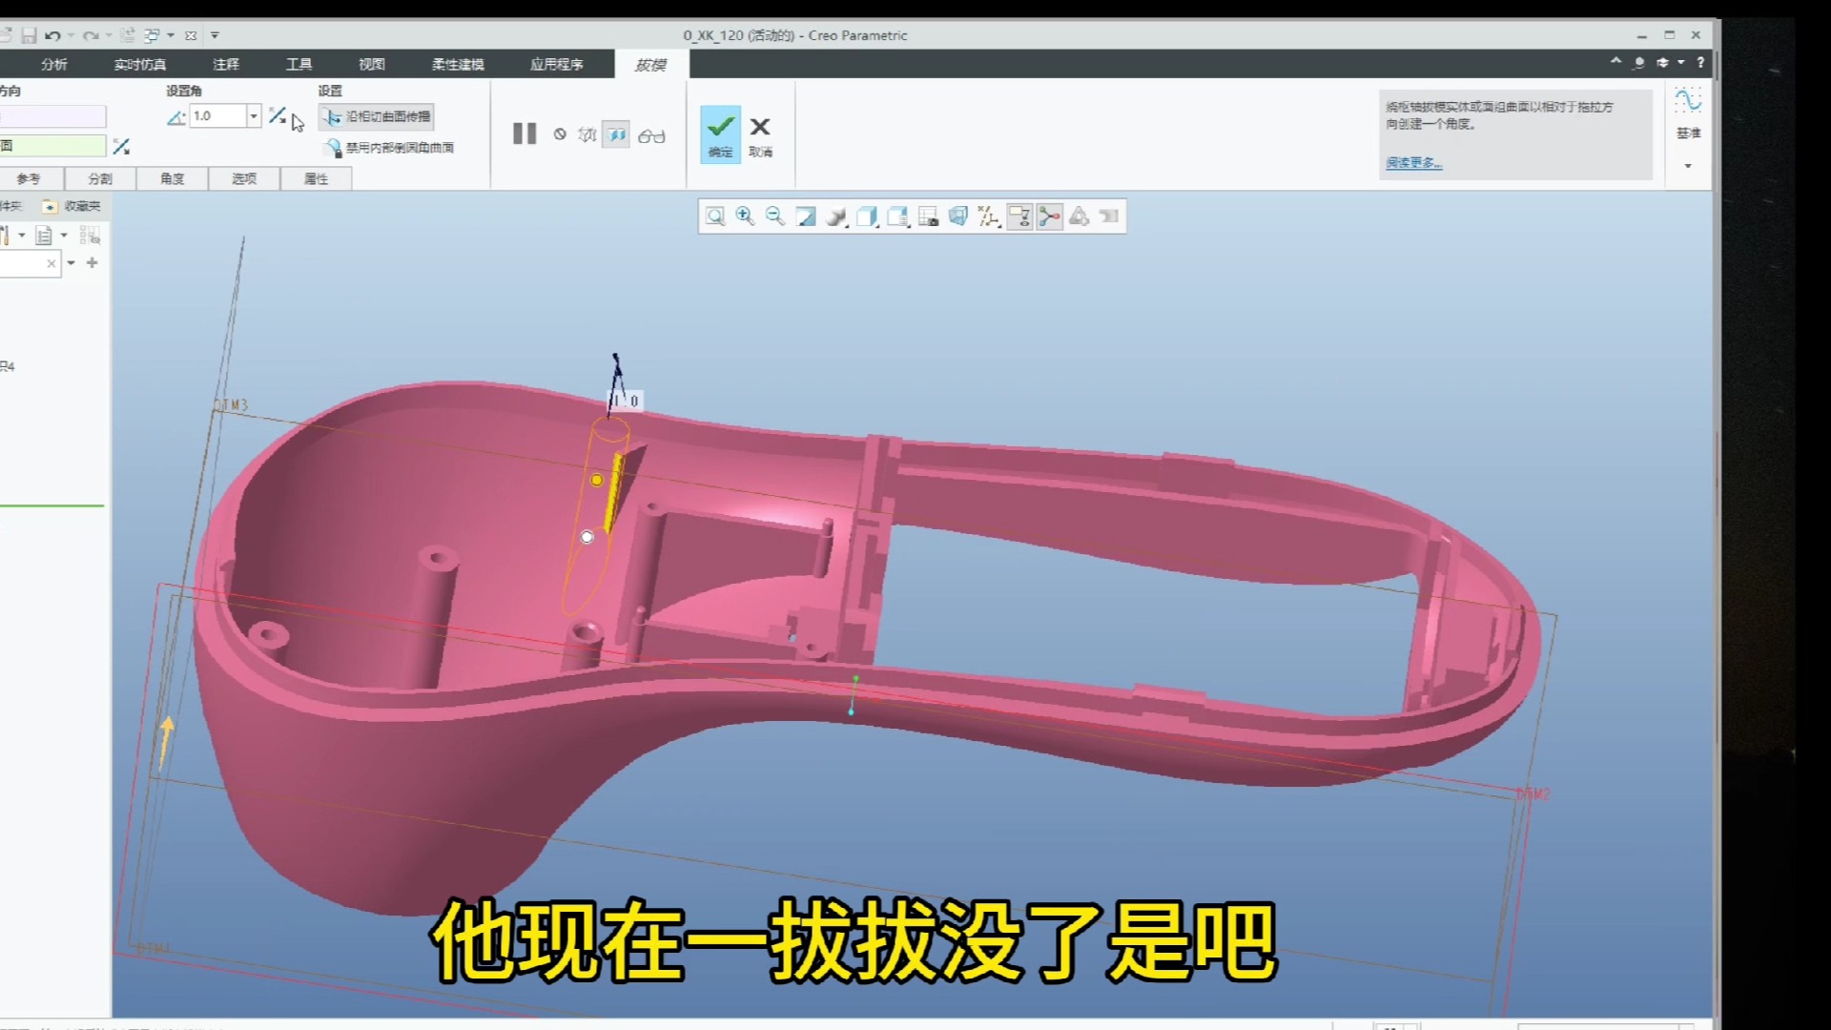Image resolution: width=1831 pixels, height=1030 pixels.
Task: Toggle annotation display filter icon
Action: pos(1018,216)
